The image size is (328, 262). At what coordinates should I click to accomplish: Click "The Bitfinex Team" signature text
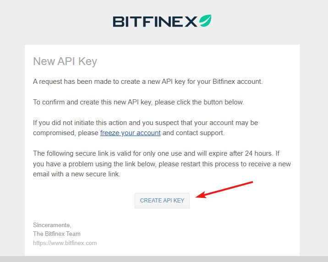(57, 234)
